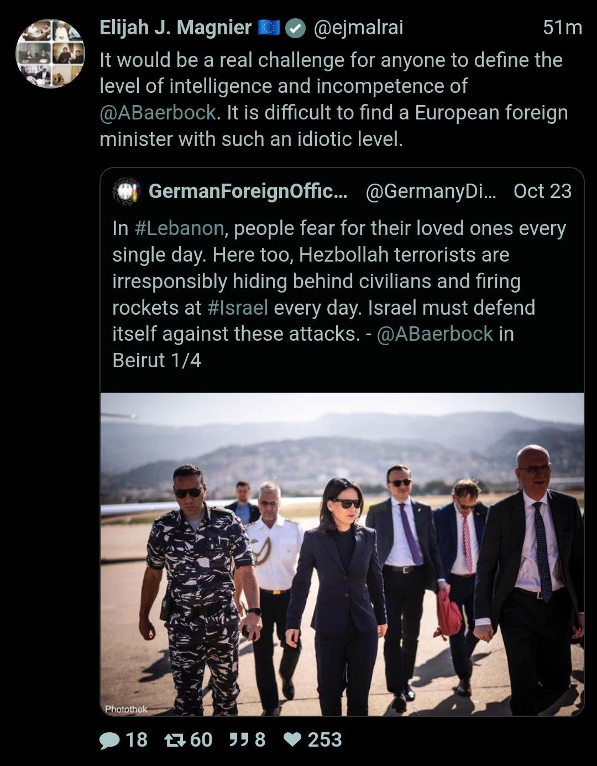
Task: Open the airport tarmac photo
Action: point(342,553)
